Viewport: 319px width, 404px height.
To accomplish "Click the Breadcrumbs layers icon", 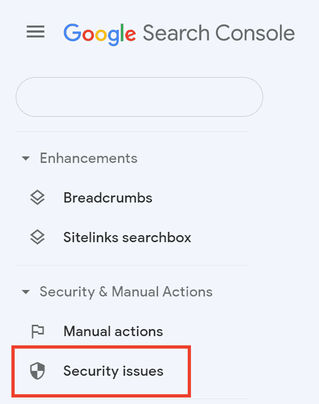I will click(37, 198).
